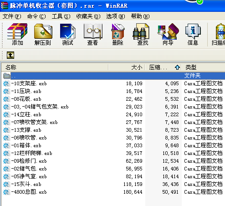This screenshot has width=225, height=206.
Task: Open the Commands (命令) menu
Action: pos(36,16)
